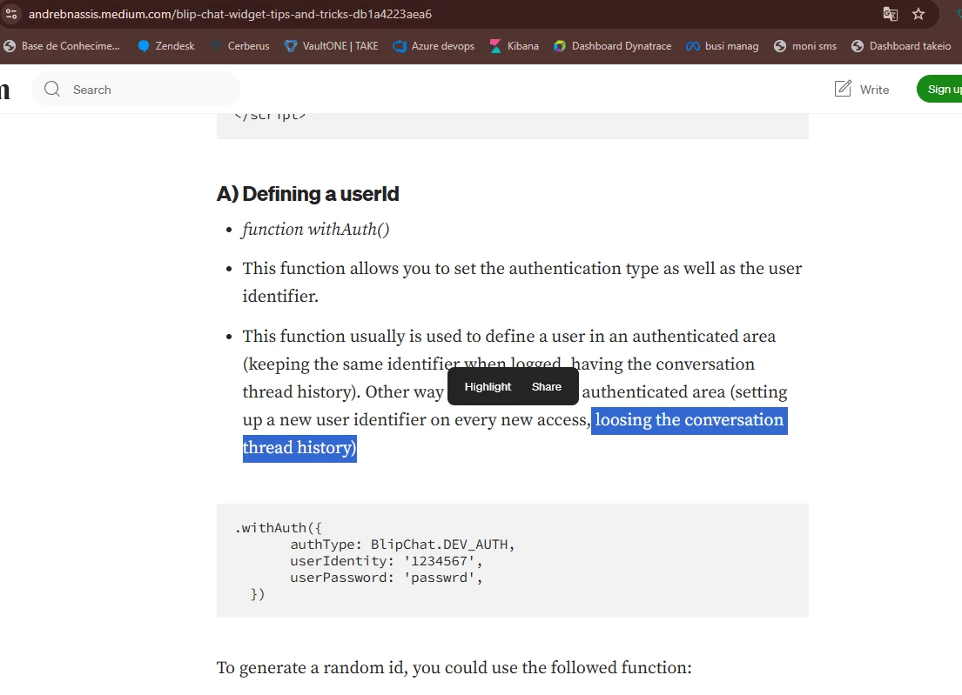Screen dimensions: 962x695
Task: Click the 'function withAuth()' bullet text
Action: (316, 230)
